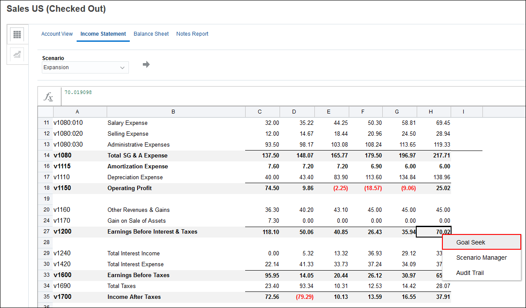Click the gray refresh arrow beside Scenario
The width and height of the screenshot is (526, 308).
tap(146, 64)
